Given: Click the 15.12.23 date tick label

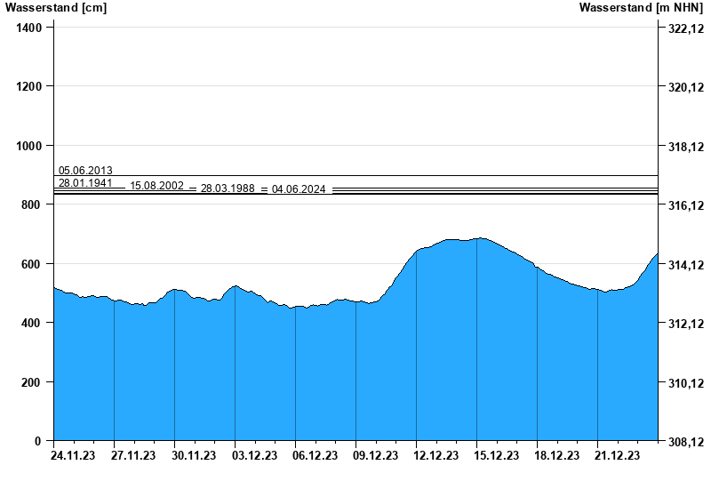Looking at the screenshot, I should [496, 456].
